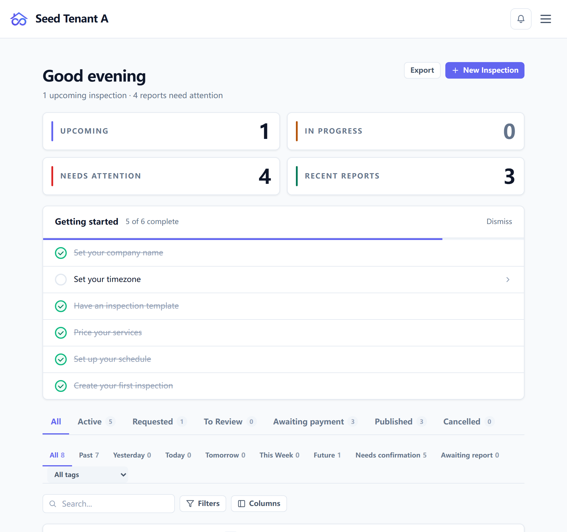Select the To Review tab

coord(230,422)
